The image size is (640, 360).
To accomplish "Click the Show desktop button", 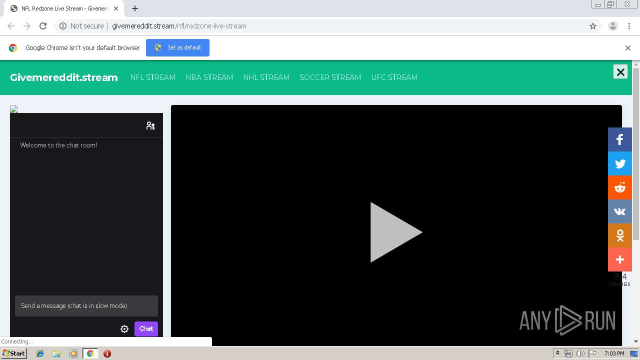I will [x=634, y=353].
